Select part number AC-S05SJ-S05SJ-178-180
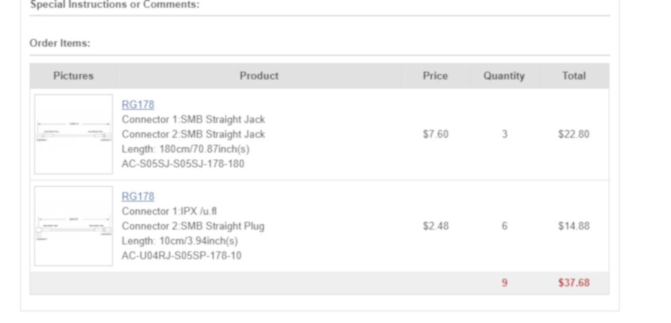This screenshot has width=671, height=323. tap(183, 164)
